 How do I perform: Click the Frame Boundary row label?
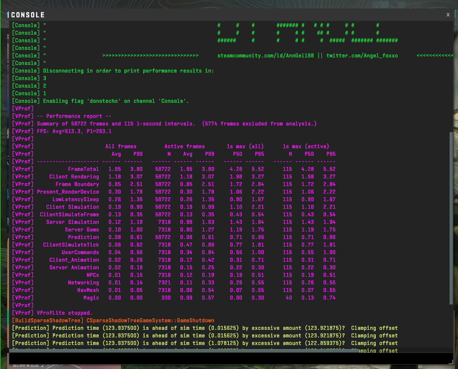click(77, 184)
